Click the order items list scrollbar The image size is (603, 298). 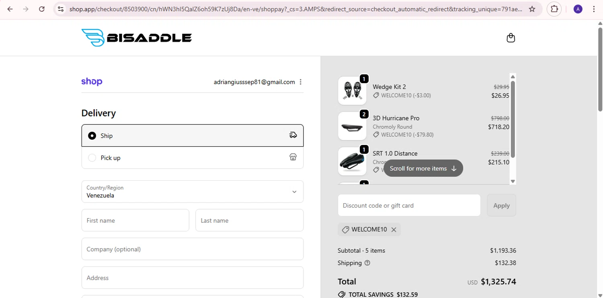click(513, 119)
